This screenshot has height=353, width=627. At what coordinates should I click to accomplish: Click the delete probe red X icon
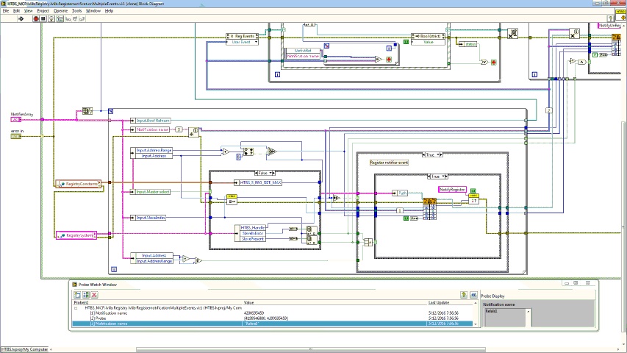[94, 294]
